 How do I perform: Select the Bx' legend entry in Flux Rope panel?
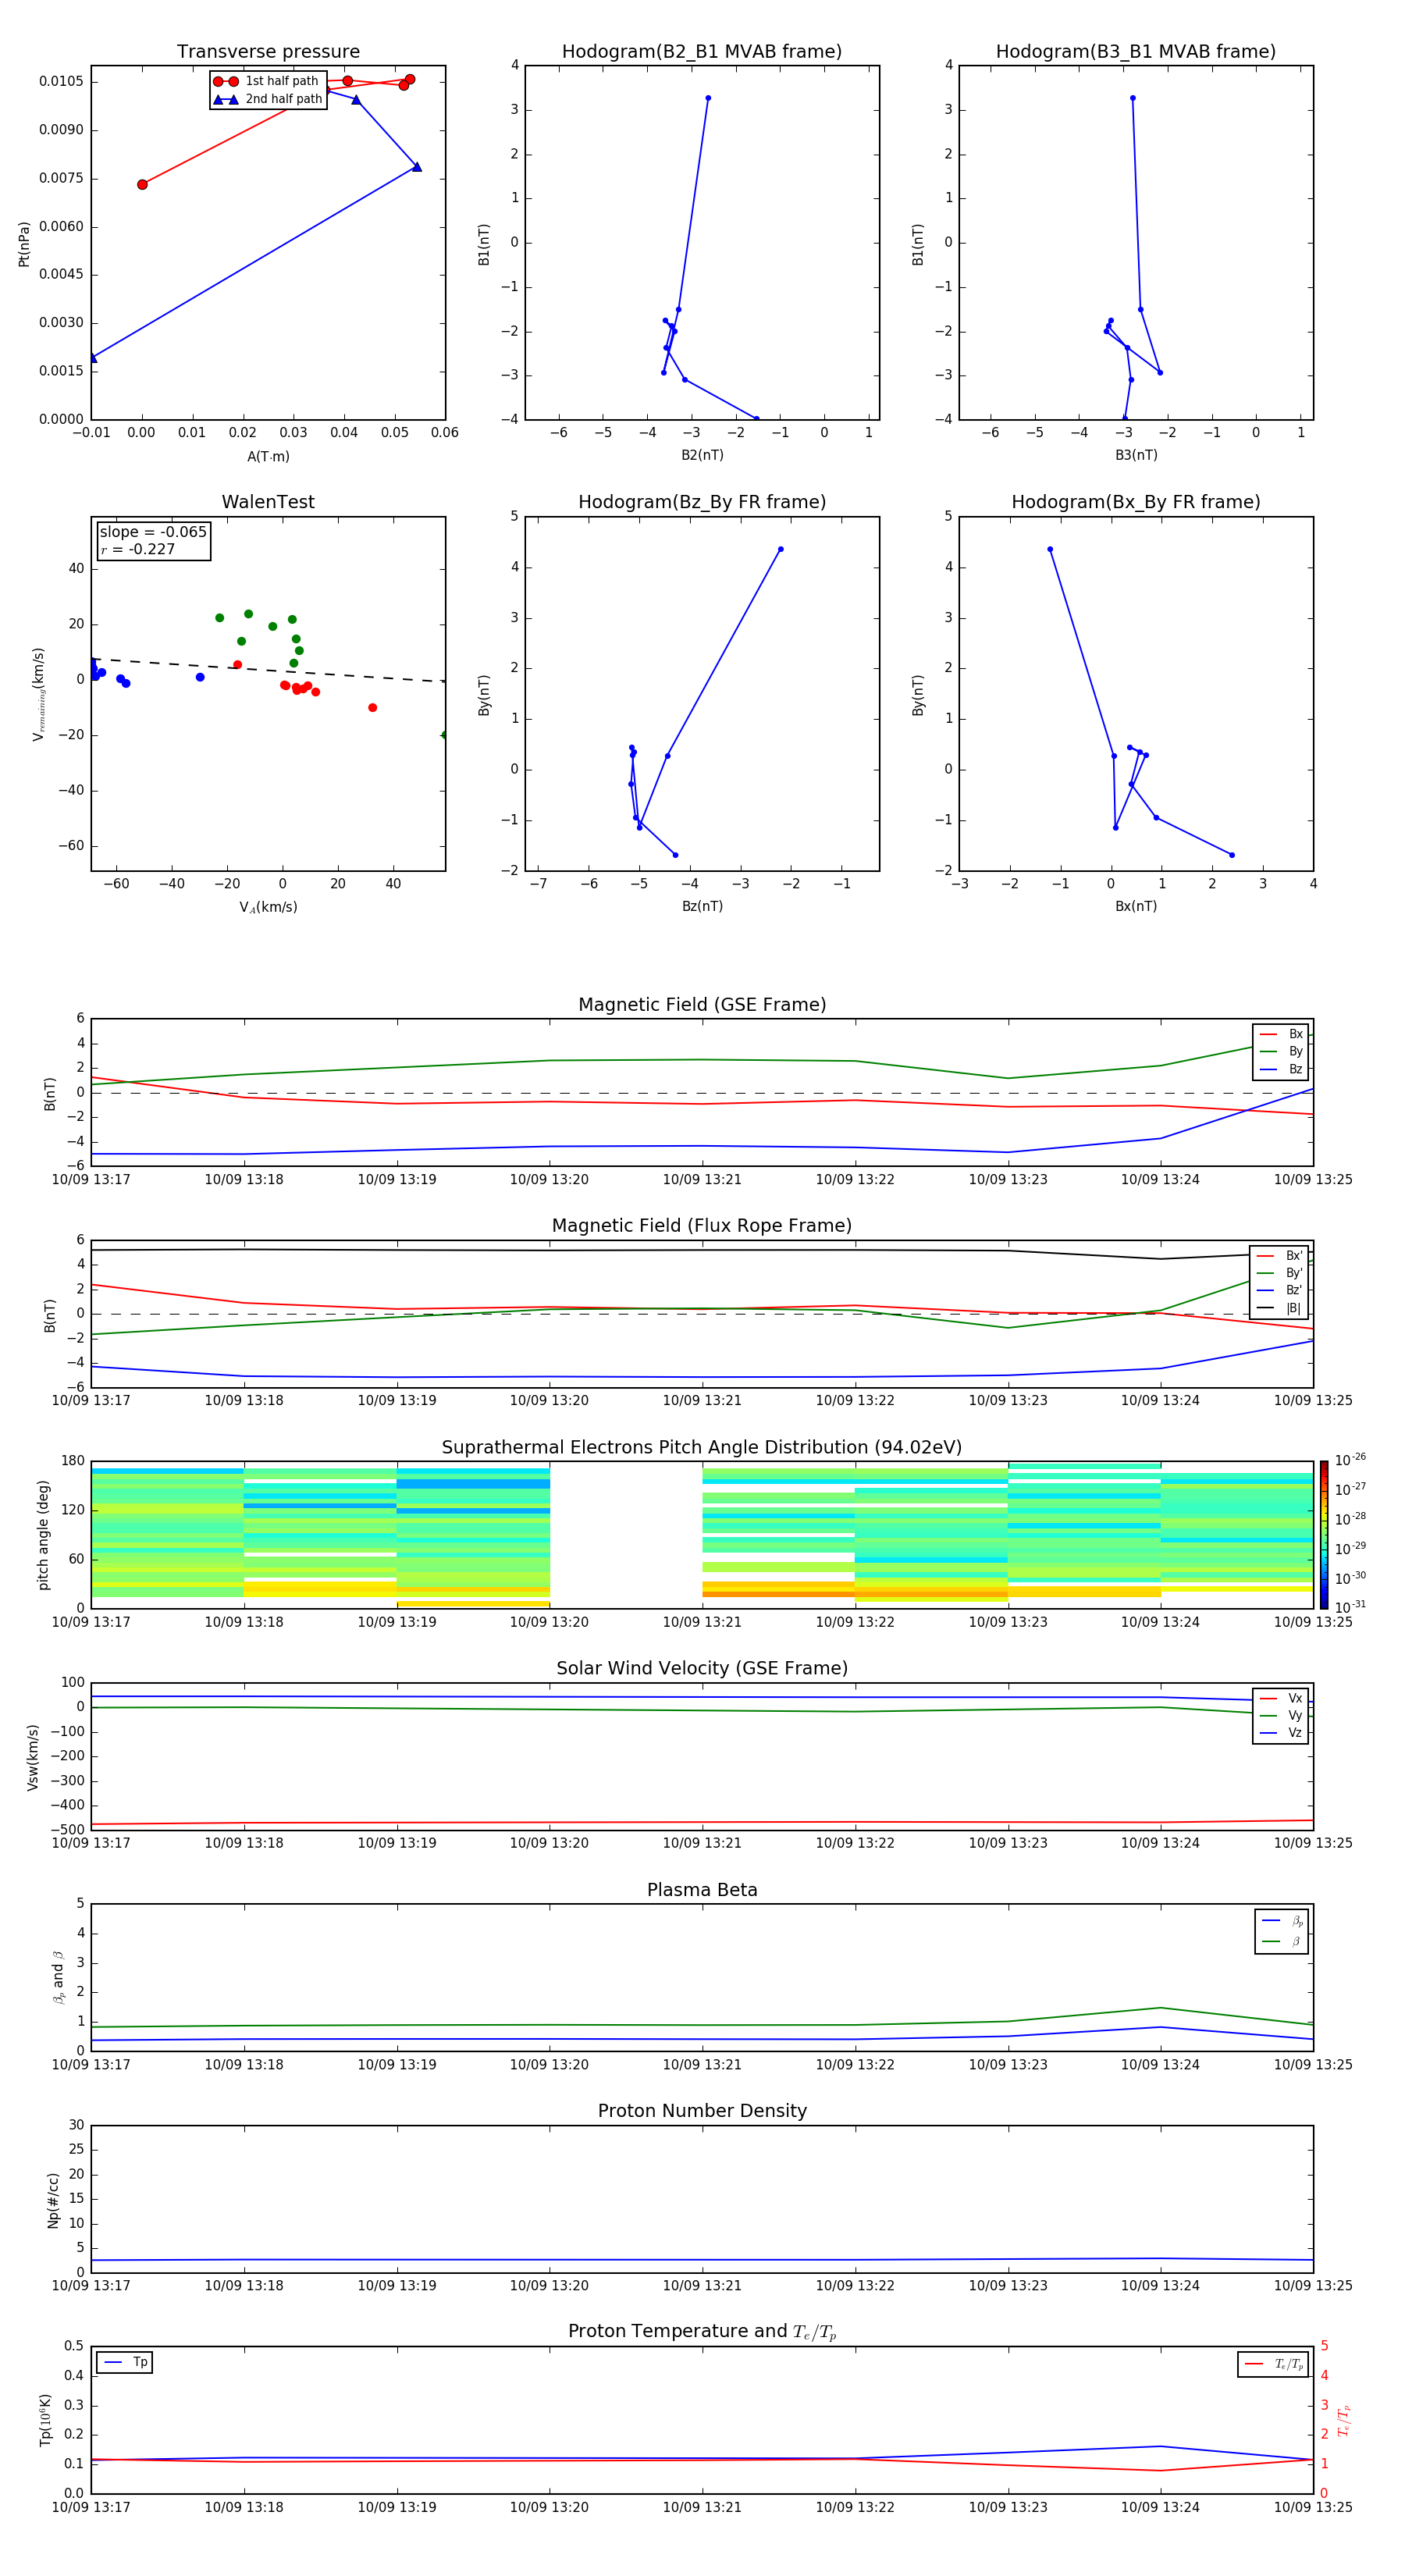[1279, 1256]
